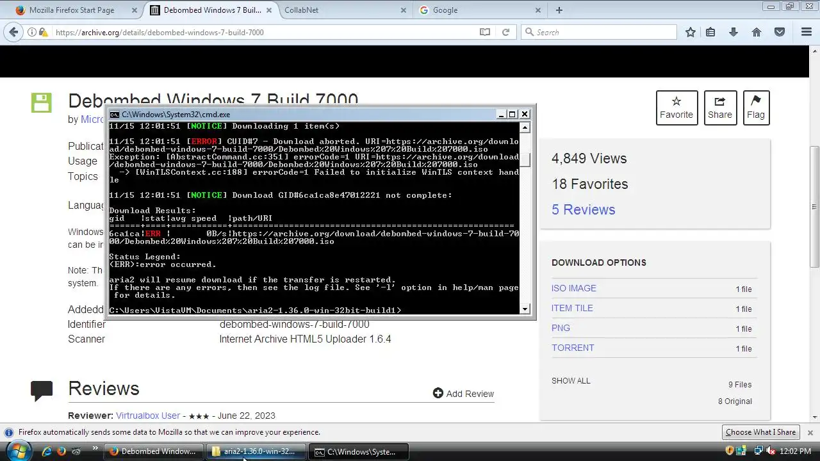Screen dimensions: 820x461
Task: Open Virtrualbox User reviewer profile
Action: point(148,416)
